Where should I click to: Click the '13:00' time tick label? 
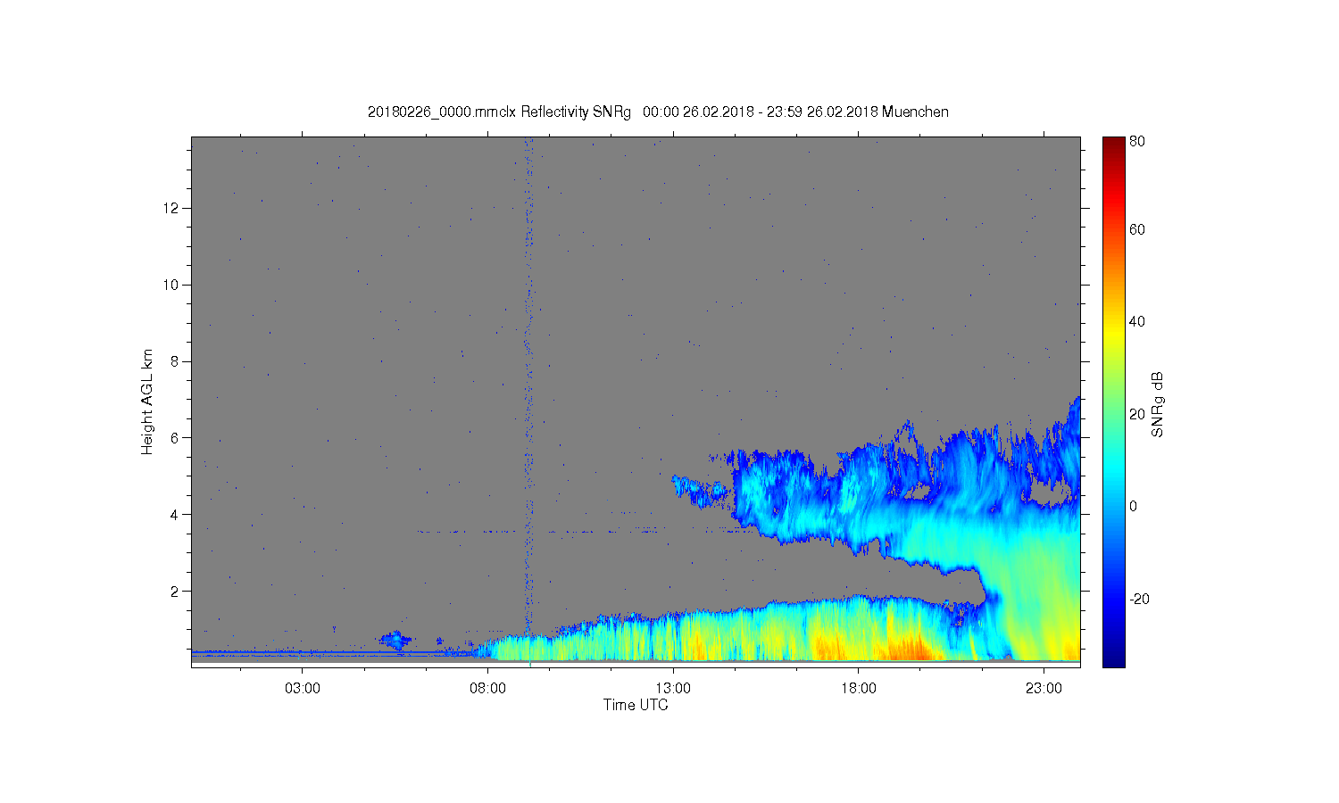673,689
